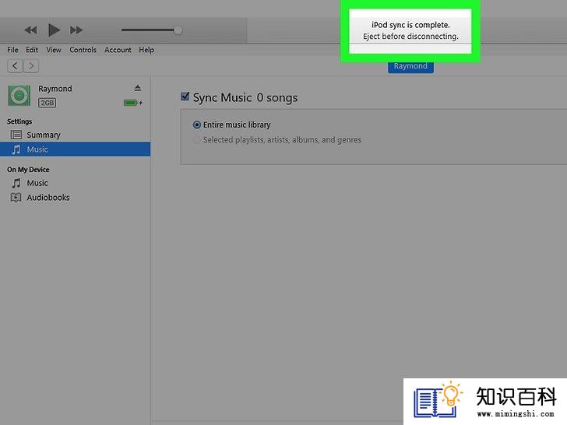Click the 2GB capacity badge

[47, 103]
